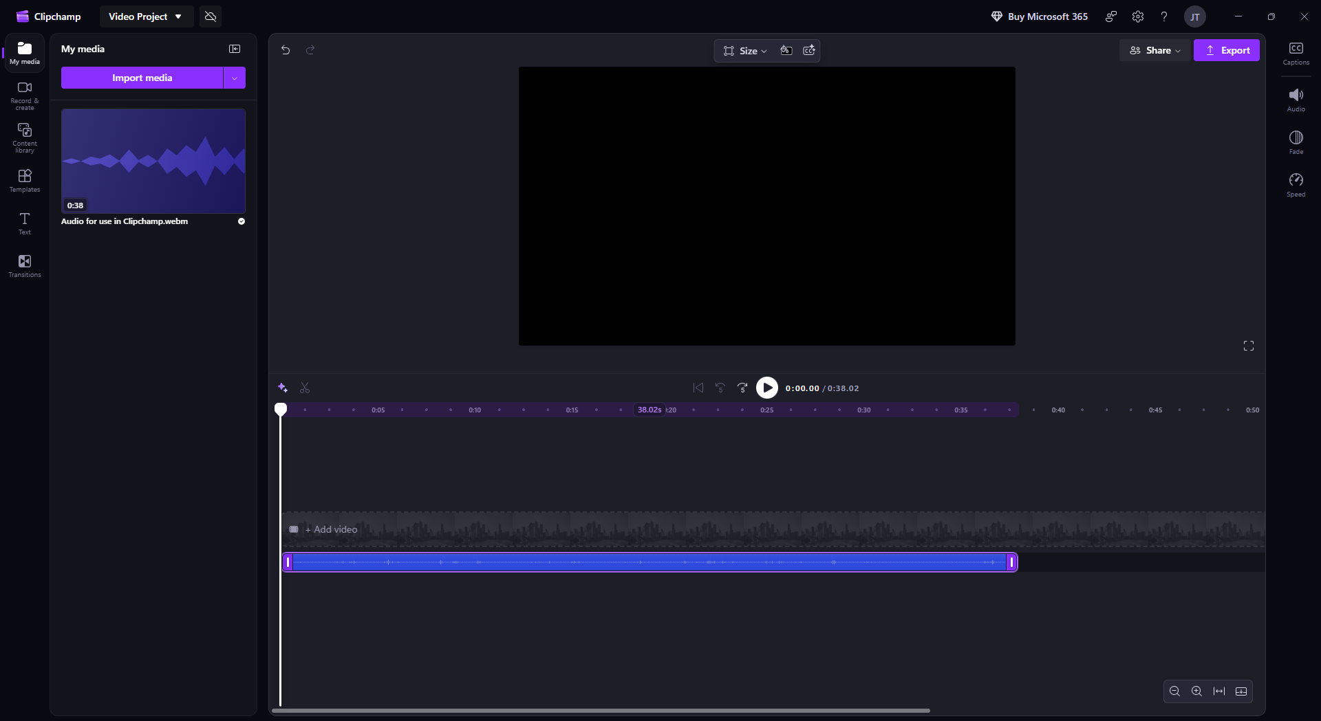Click the horizontal timeline scrollbar
1321x721 pixels.
tap(601, 711)
